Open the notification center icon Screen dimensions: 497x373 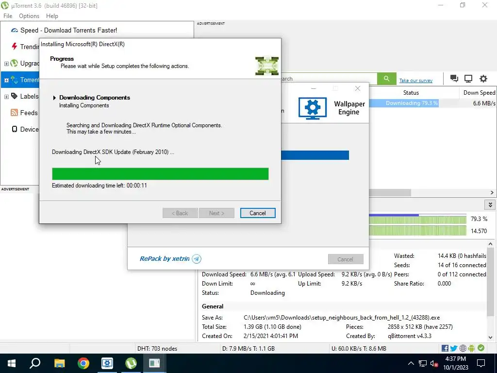(481, 363)
